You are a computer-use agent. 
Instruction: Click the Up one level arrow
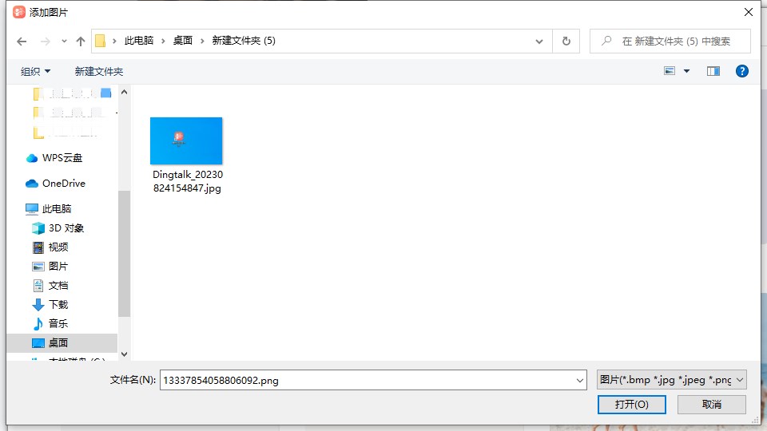80,41
